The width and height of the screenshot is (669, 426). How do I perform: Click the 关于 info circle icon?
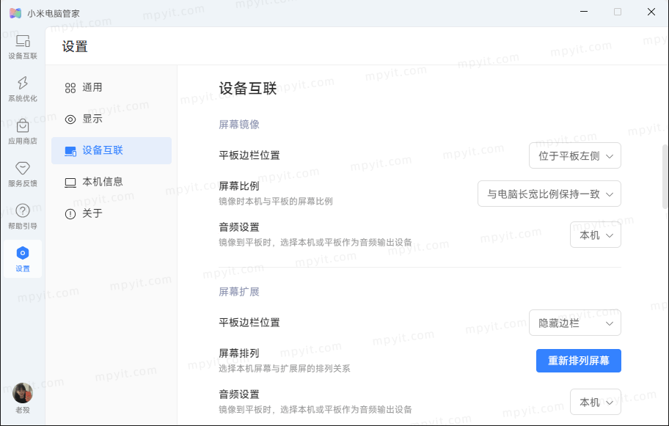pyautogui.click(x=70, y=214)
